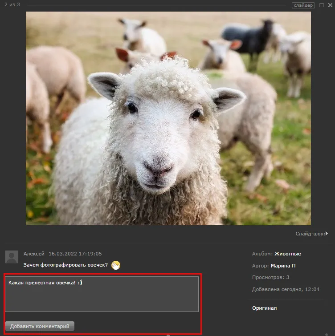This screenshot has height=336, width=335.
Task: Start the Слайд-шоу play arrow
Action: [327, 233]
